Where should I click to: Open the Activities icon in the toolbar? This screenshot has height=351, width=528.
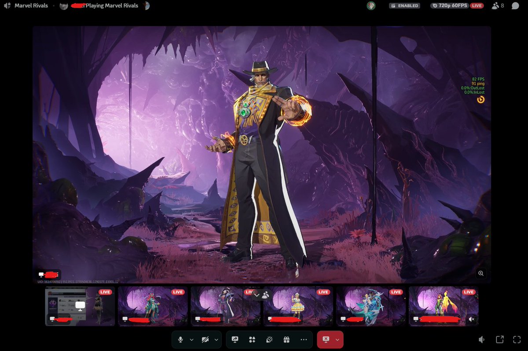click(x=252, y=339)
